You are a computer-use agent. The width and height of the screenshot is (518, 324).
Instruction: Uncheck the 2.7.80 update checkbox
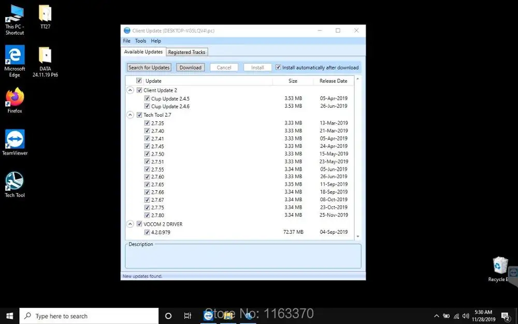pyautogui.click(x=147, y=215)
